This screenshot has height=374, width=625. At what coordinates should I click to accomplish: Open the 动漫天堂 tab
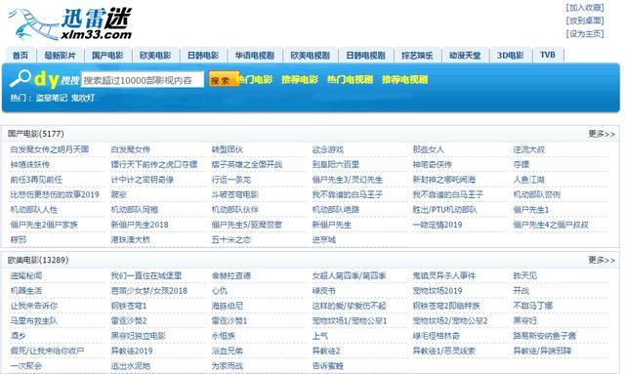465,56
